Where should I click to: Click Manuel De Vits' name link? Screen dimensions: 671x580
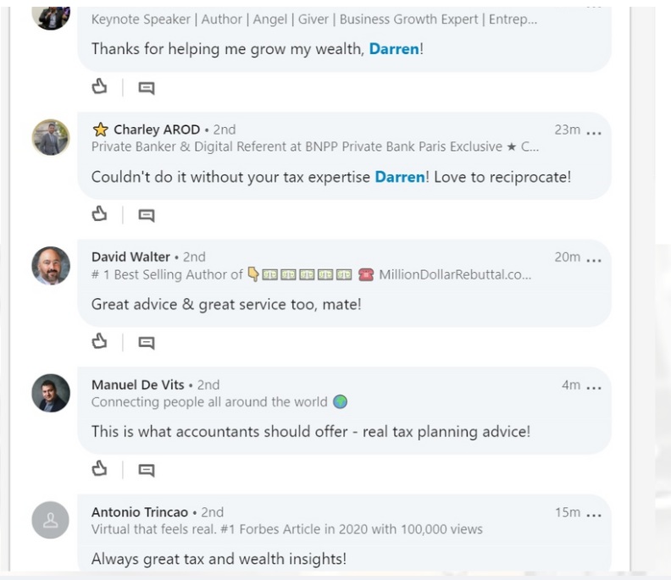(x=138, y=384)
